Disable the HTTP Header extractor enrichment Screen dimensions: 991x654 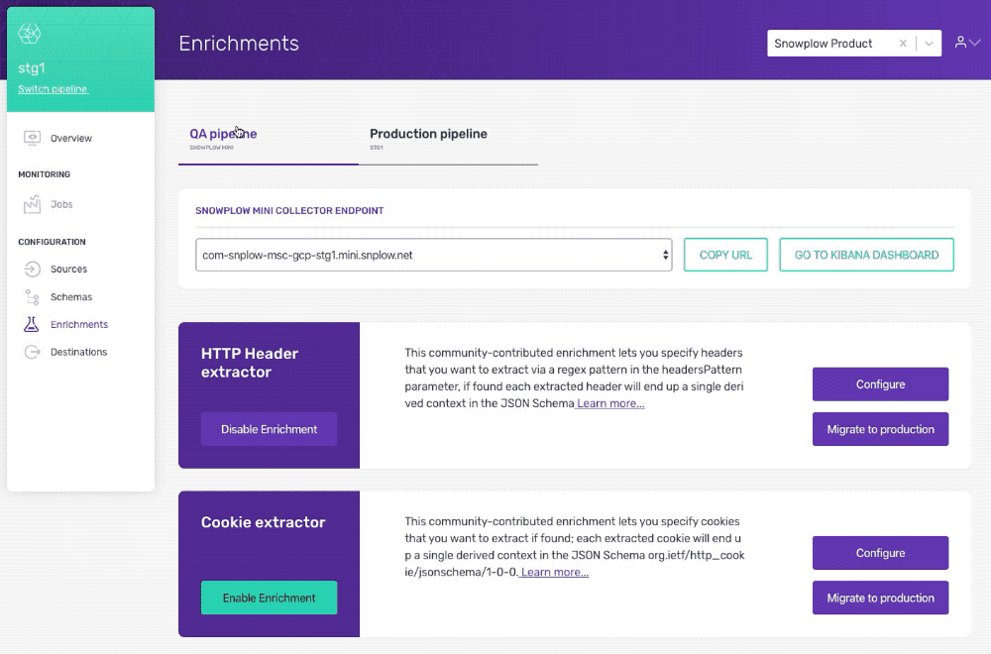coord(269,429)
